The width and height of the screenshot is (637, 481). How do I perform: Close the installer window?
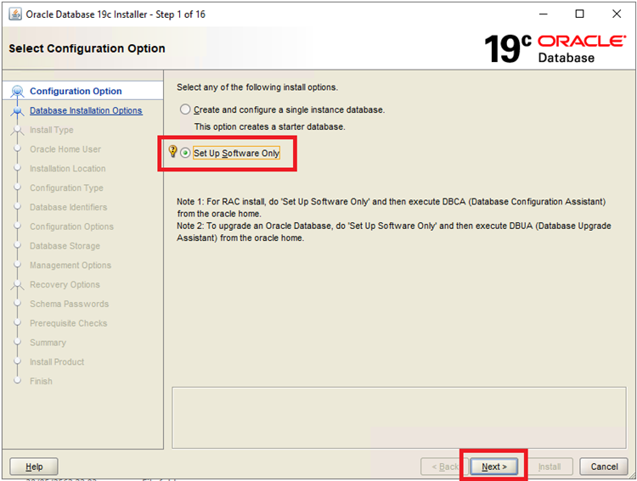point(617,14)
